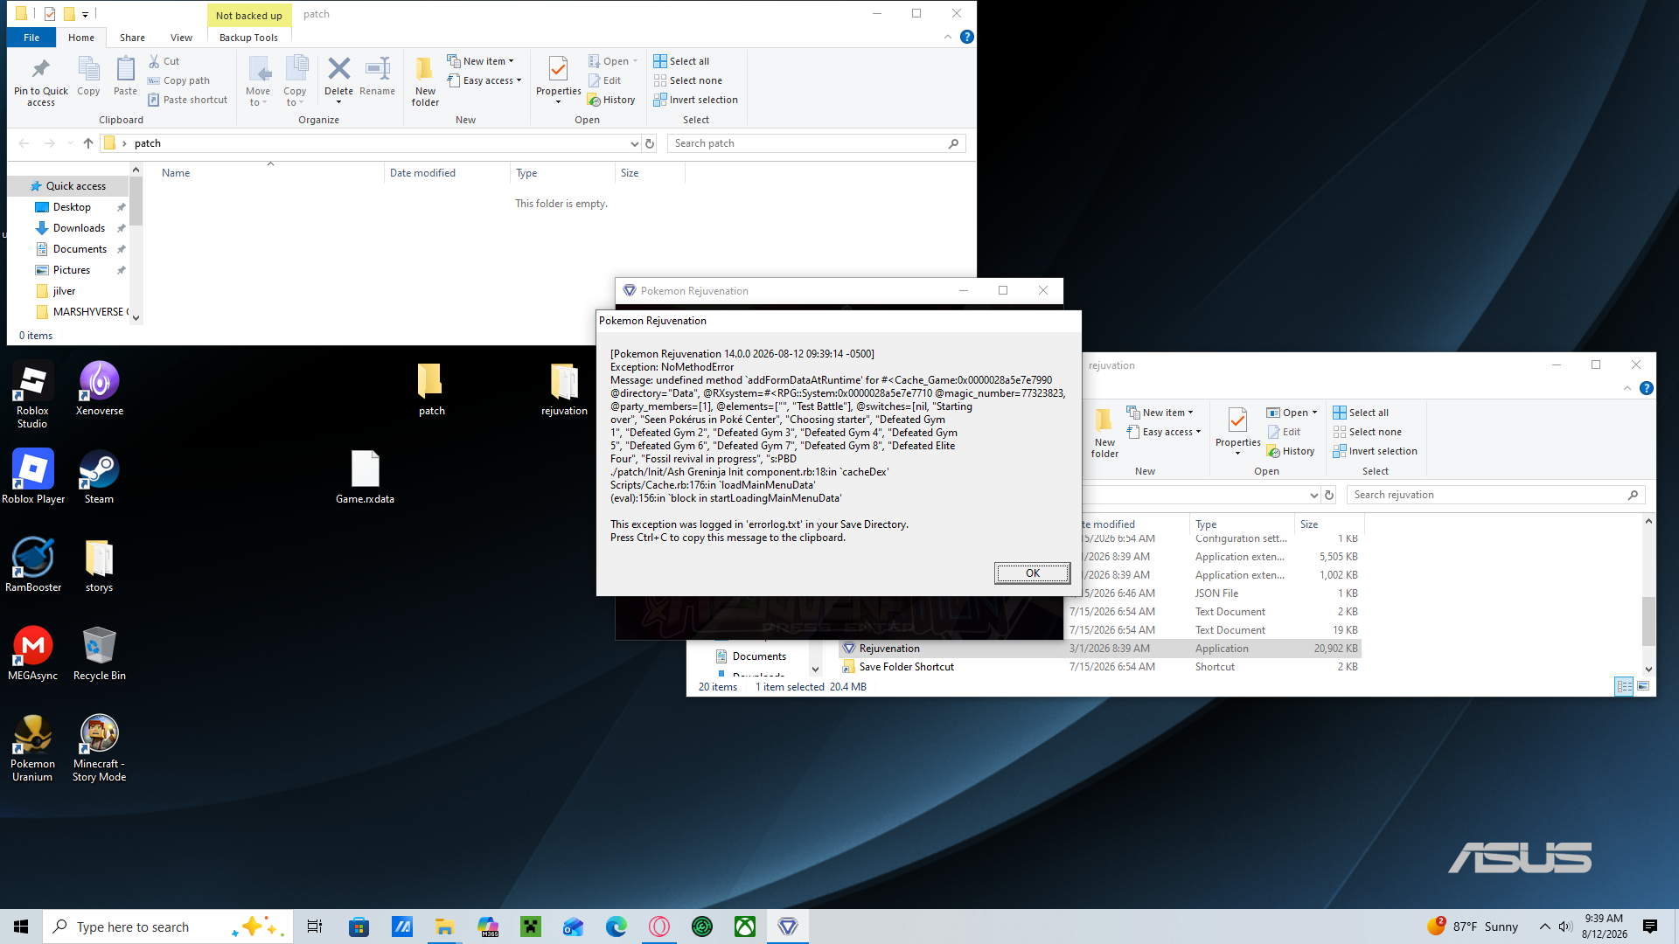Screen dimensions: 1679x944
Task: Select Rejuvenation application file row
Action: coord(1100,649)
